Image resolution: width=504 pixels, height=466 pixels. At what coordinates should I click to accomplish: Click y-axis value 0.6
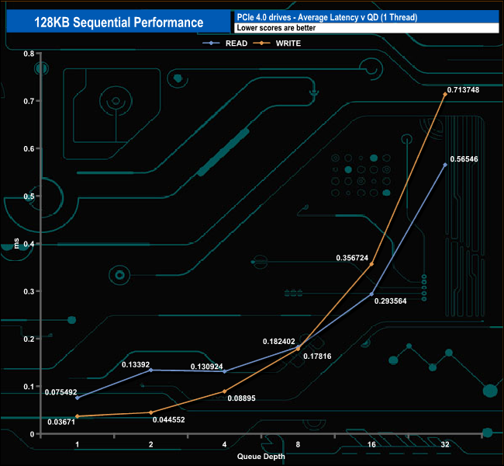(x=29, y=149)
